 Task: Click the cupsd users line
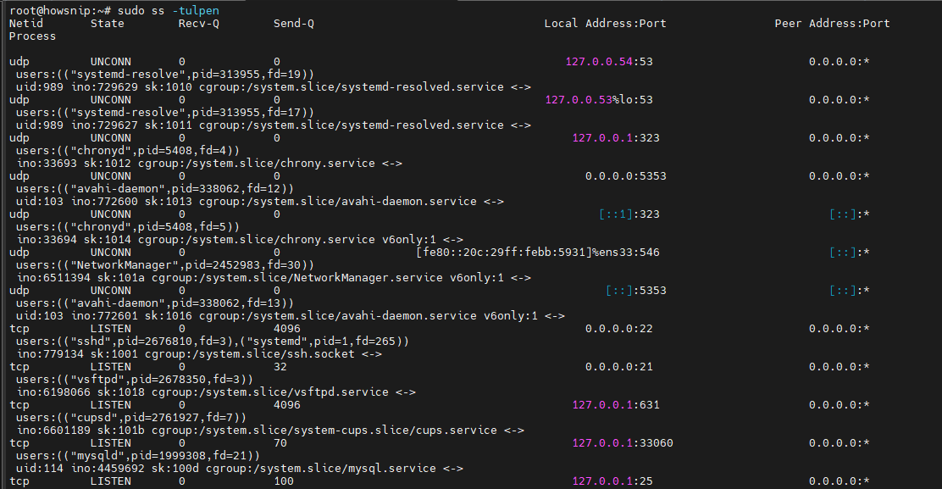click(131, 418)
